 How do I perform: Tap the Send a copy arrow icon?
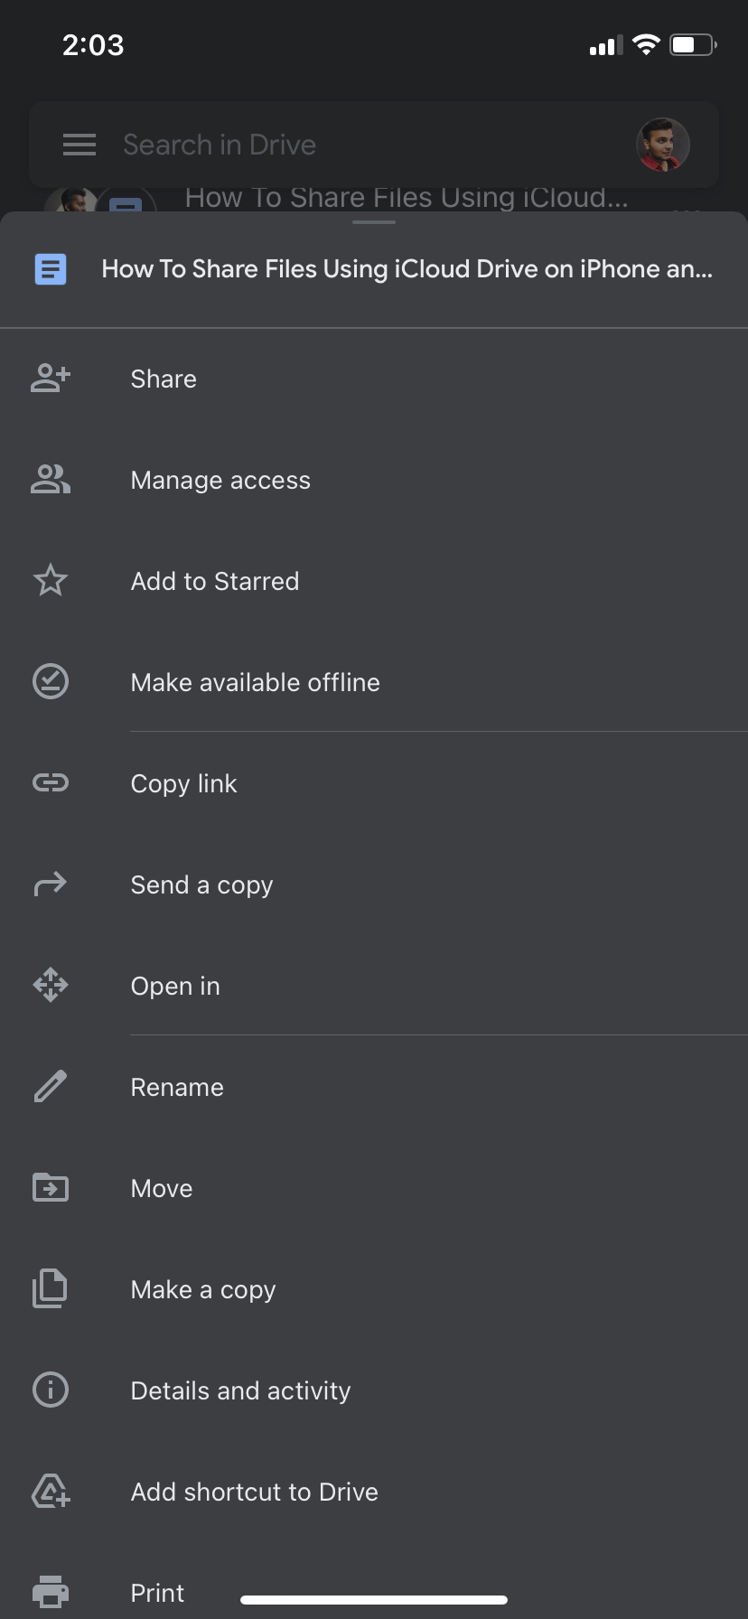pyautogui.click(x=51, y=884)
